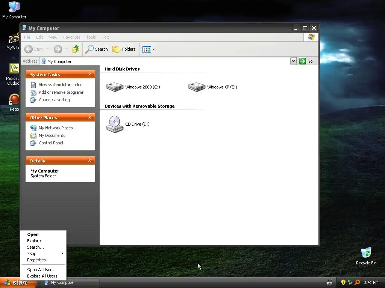Open the Favorites menu
The image size is (385, 288).
[72, 37]
